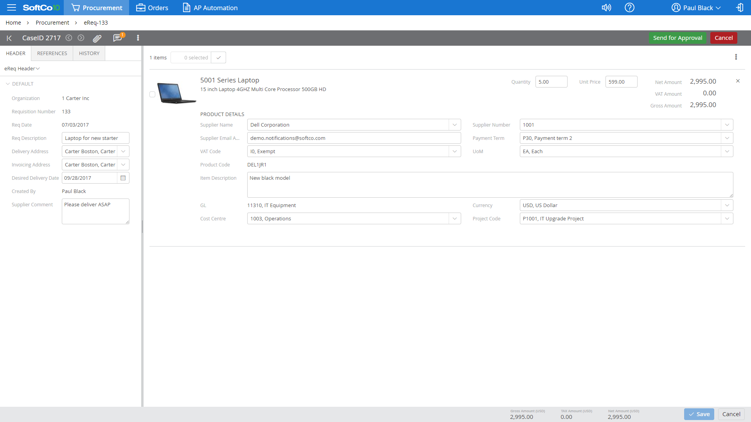Switch to the REFERENCES tab
This screenshot has width=751, height=422.
pos(52,54)
